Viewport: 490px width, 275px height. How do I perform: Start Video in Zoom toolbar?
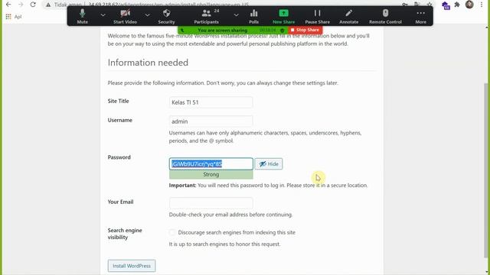[125, 16]
